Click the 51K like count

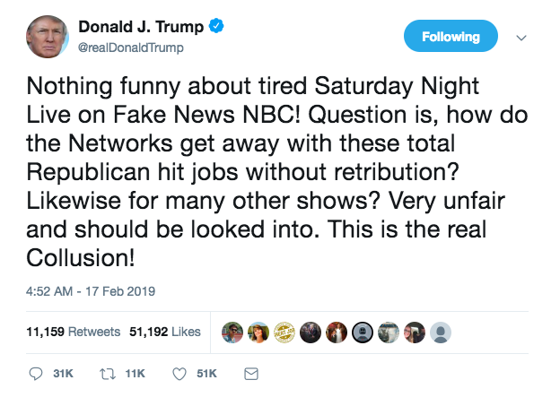point(206,373)
